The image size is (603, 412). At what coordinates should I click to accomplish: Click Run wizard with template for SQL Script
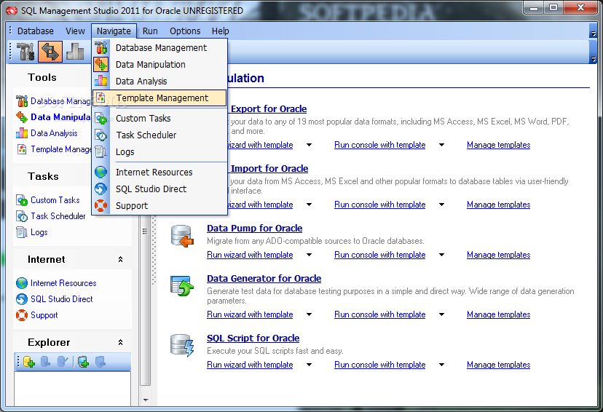click(x=250, y=365)
